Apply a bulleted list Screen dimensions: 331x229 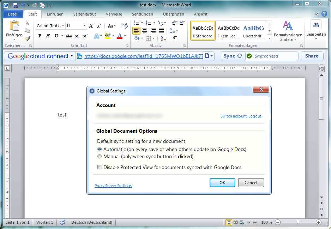(x=137, y=23)
